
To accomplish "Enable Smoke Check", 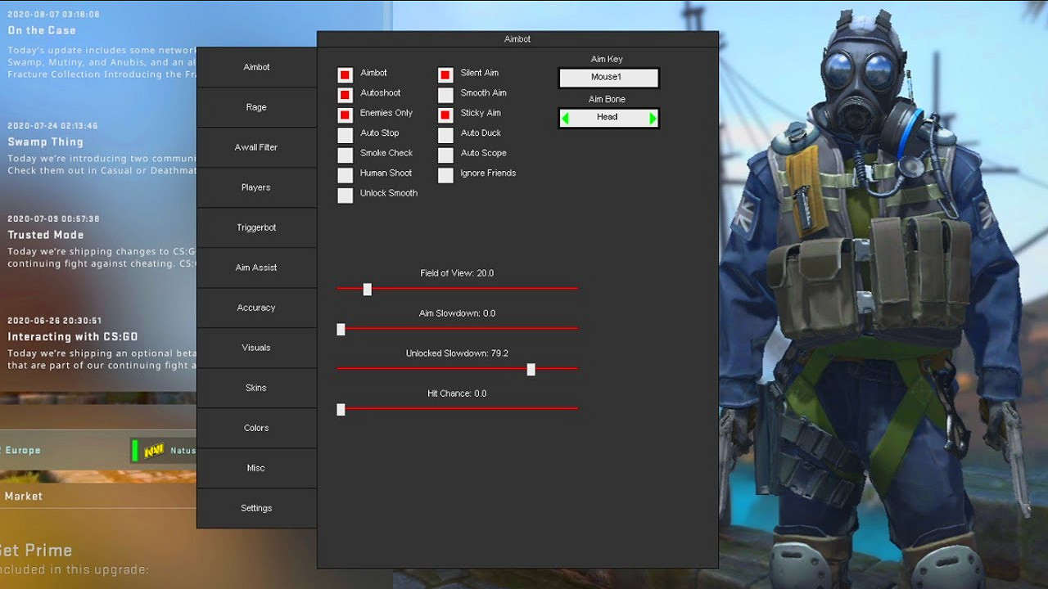I will (x=345, y=154).
